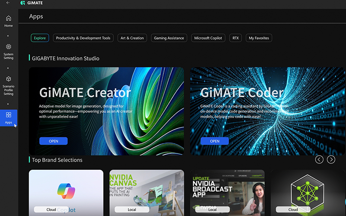Go to next Top Brand Selections
346x216 pixels.
(x=331, y=159)
